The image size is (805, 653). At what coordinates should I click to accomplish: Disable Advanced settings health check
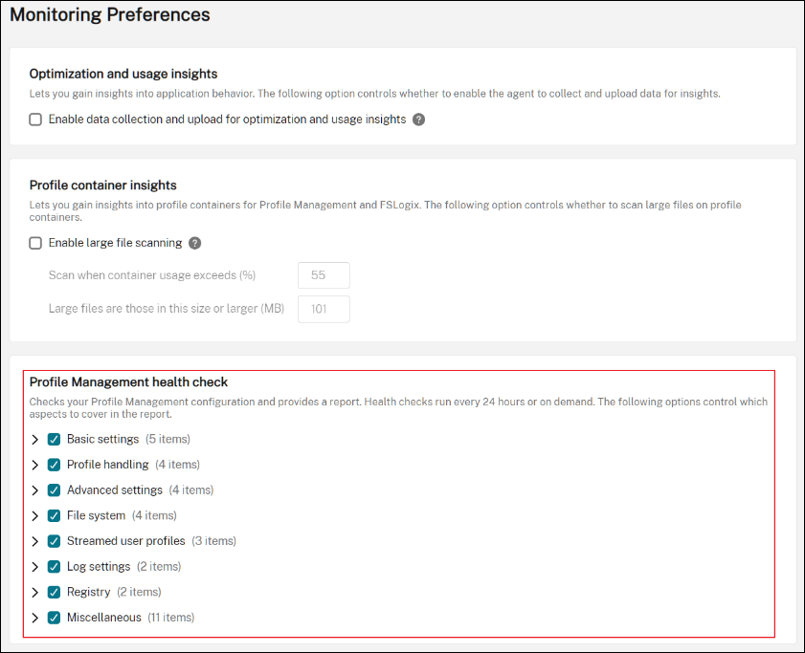(54, 490)
